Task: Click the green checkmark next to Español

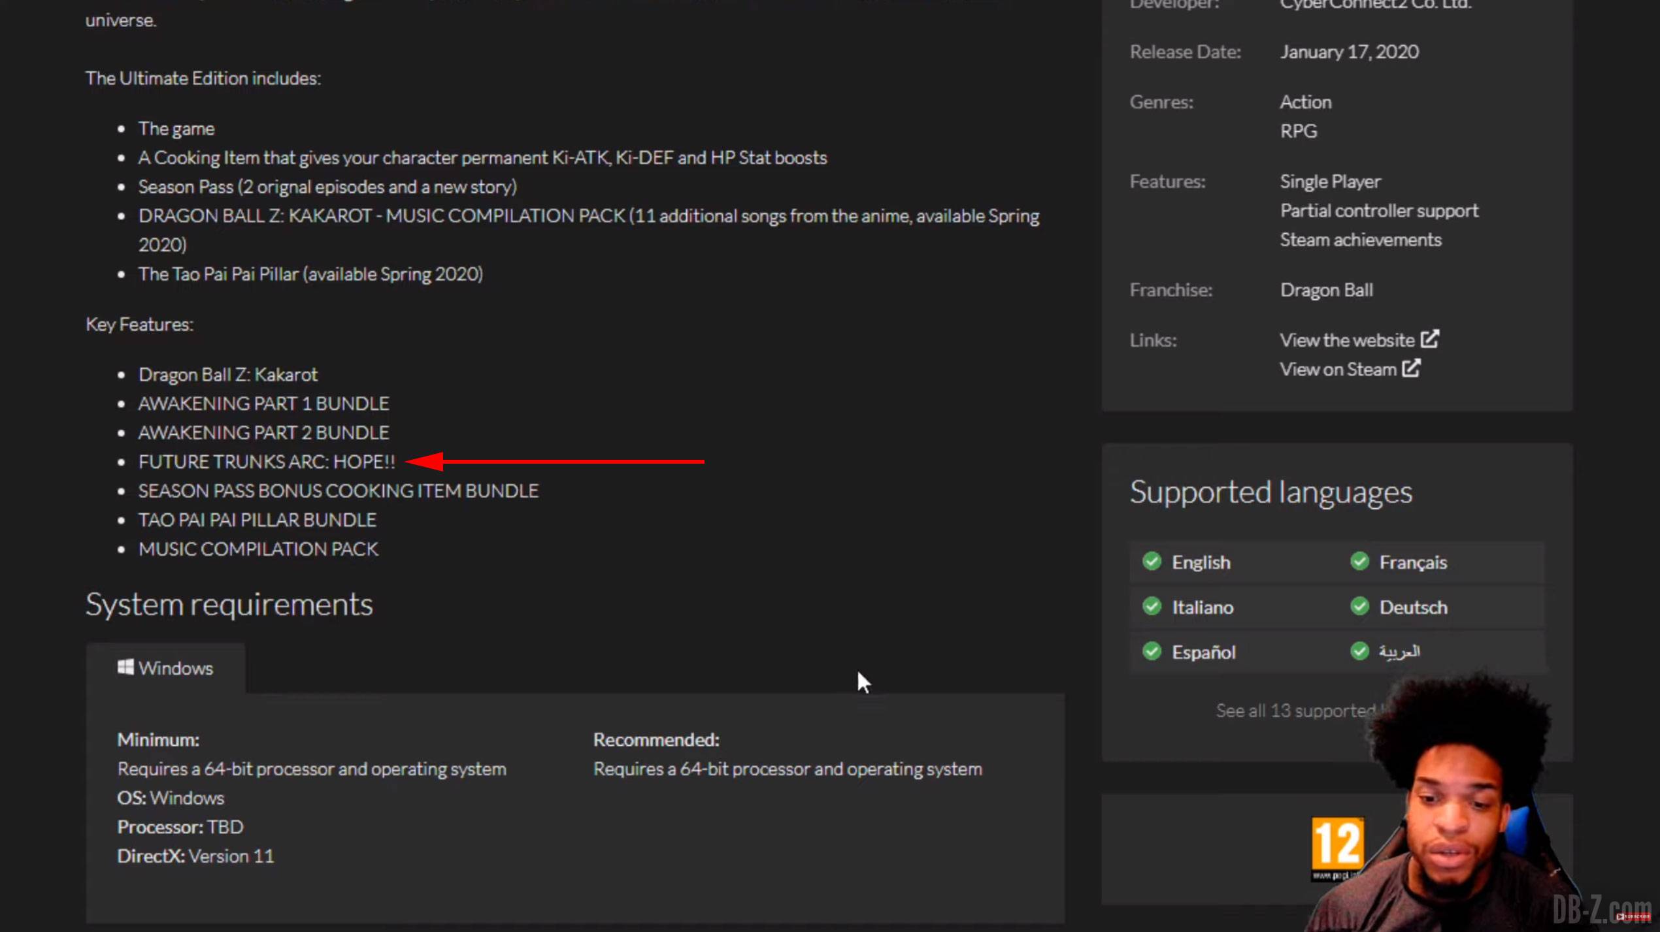Action: (1152, 651)
